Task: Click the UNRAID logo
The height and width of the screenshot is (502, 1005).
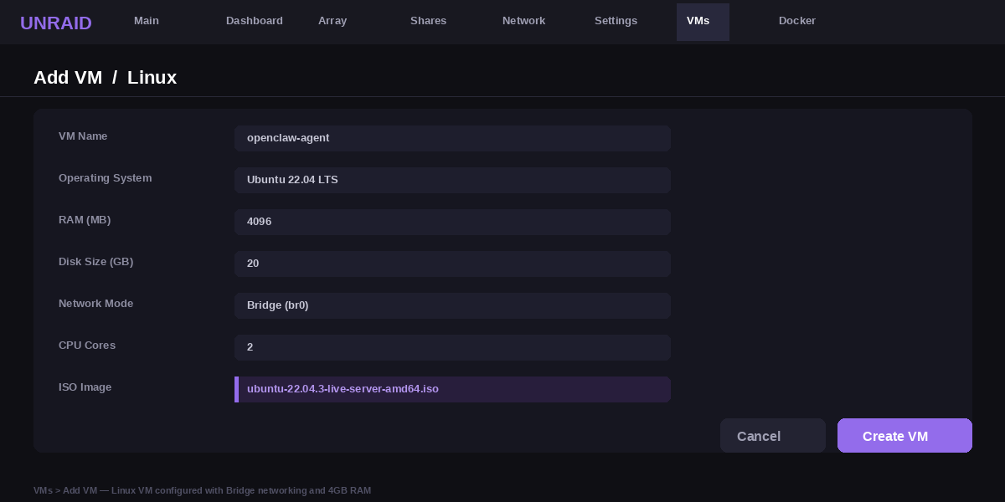Action: (x=56, y=23)
